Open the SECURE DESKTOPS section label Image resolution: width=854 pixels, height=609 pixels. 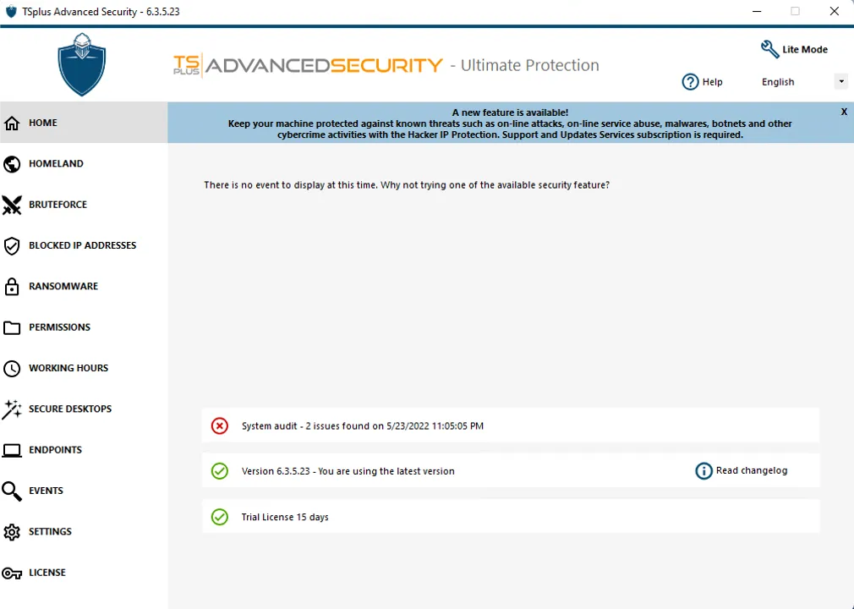coord(70,409)
